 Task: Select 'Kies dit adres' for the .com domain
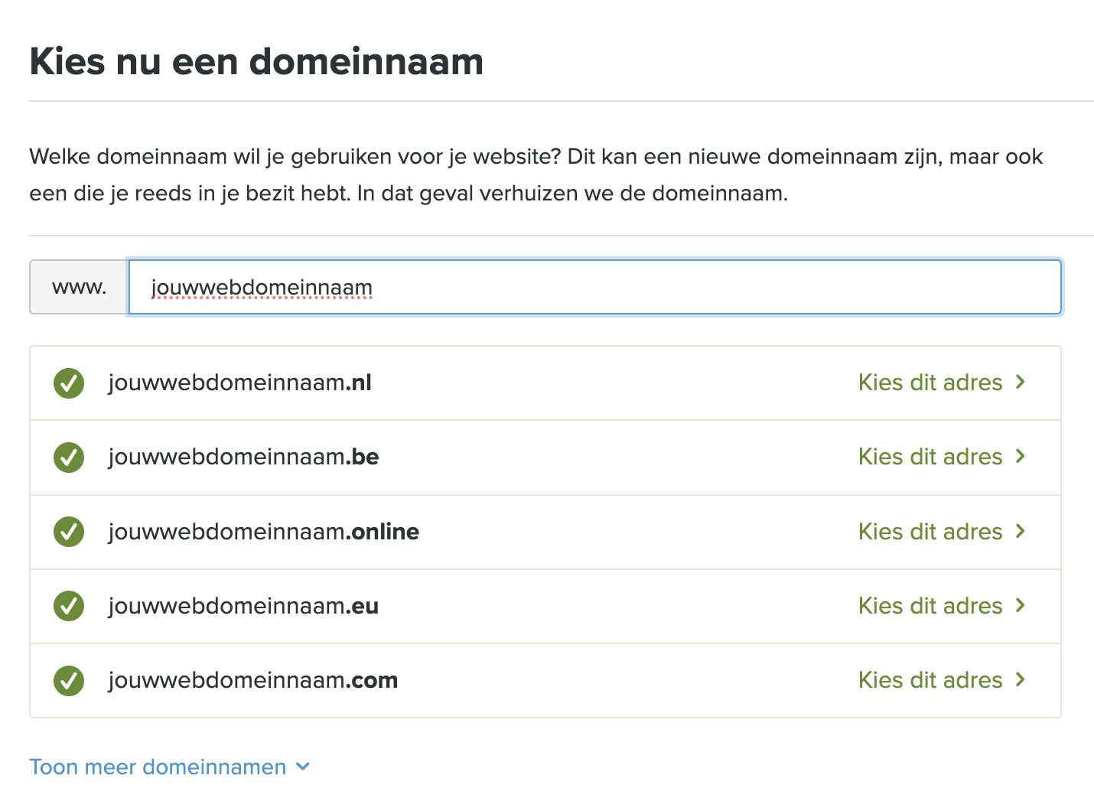click(x=930, y=680)
